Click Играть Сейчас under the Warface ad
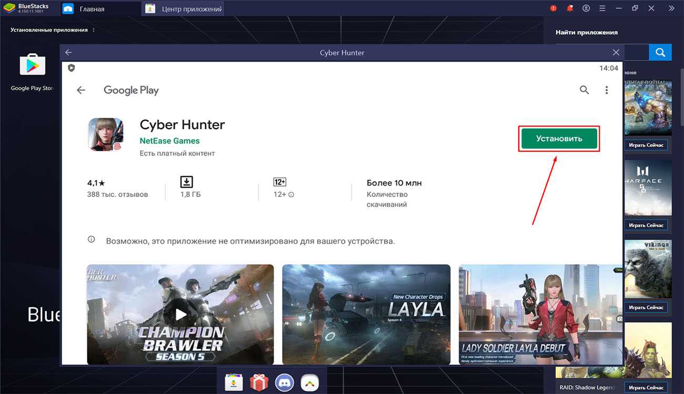Screen dimensions: 684x394 (647, 225)
